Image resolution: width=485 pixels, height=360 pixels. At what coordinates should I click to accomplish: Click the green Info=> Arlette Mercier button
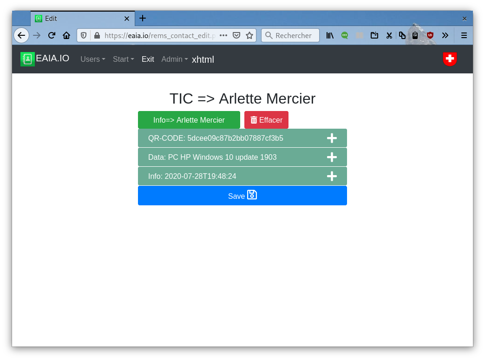click(189, 120)
